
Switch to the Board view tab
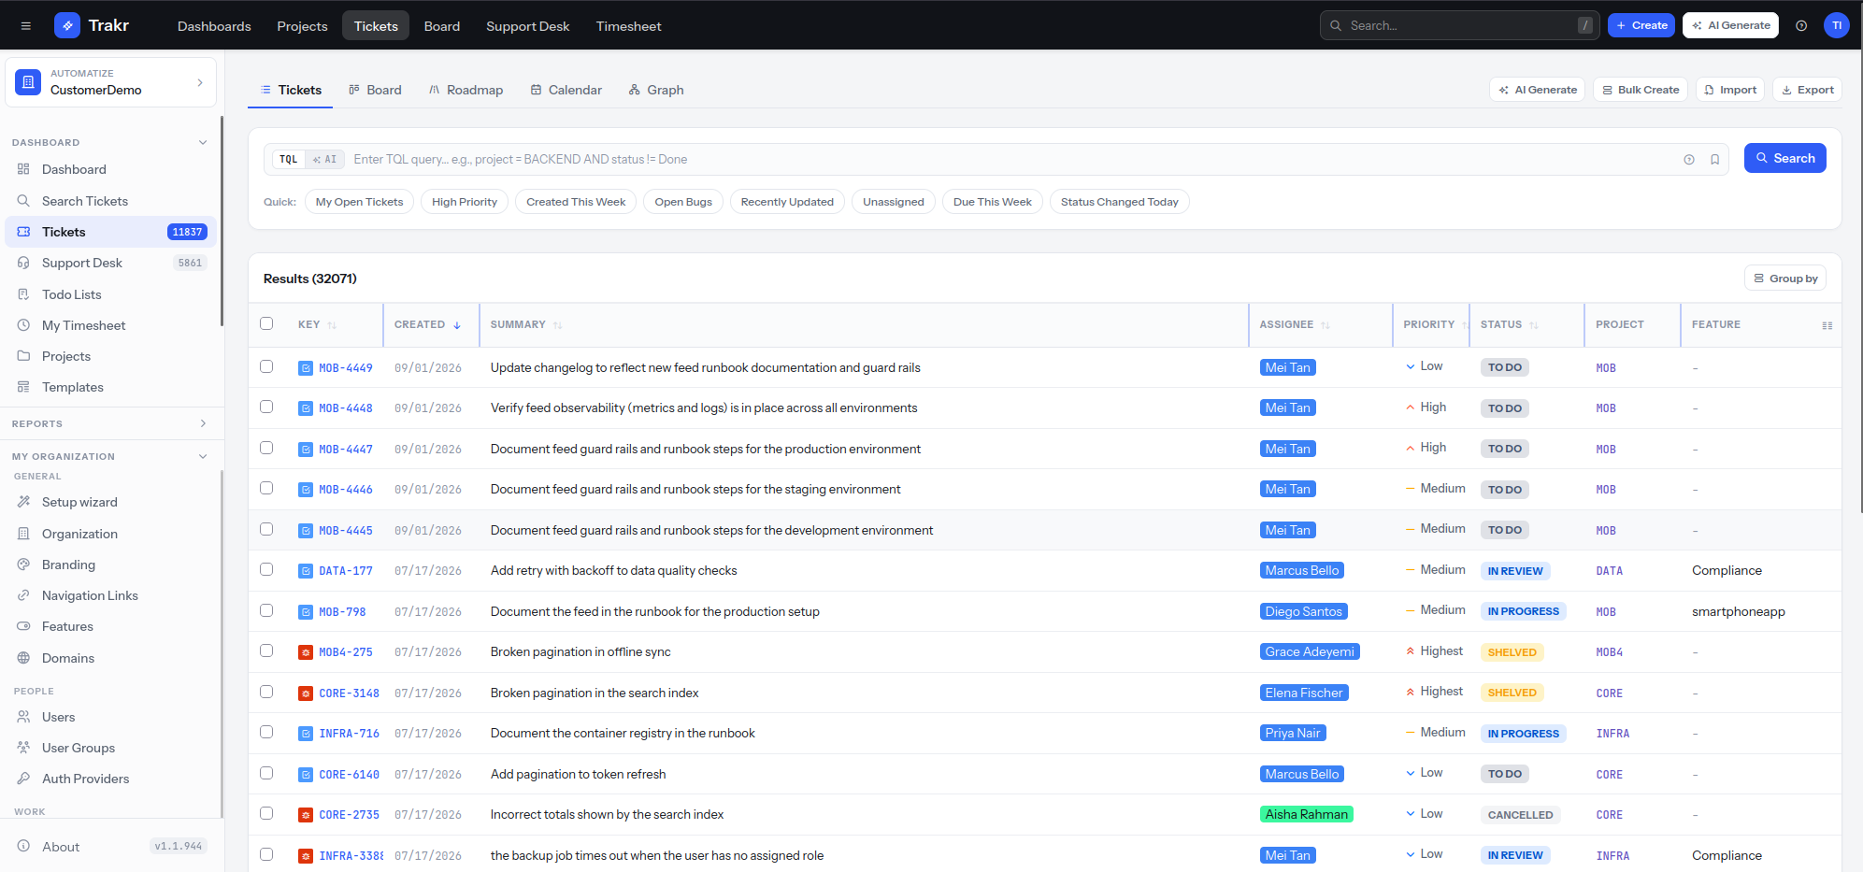tap(375, 91)
